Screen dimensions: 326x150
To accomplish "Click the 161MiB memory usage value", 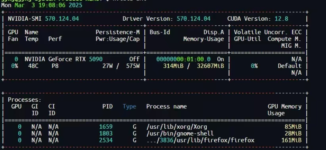I will point(291,140).
